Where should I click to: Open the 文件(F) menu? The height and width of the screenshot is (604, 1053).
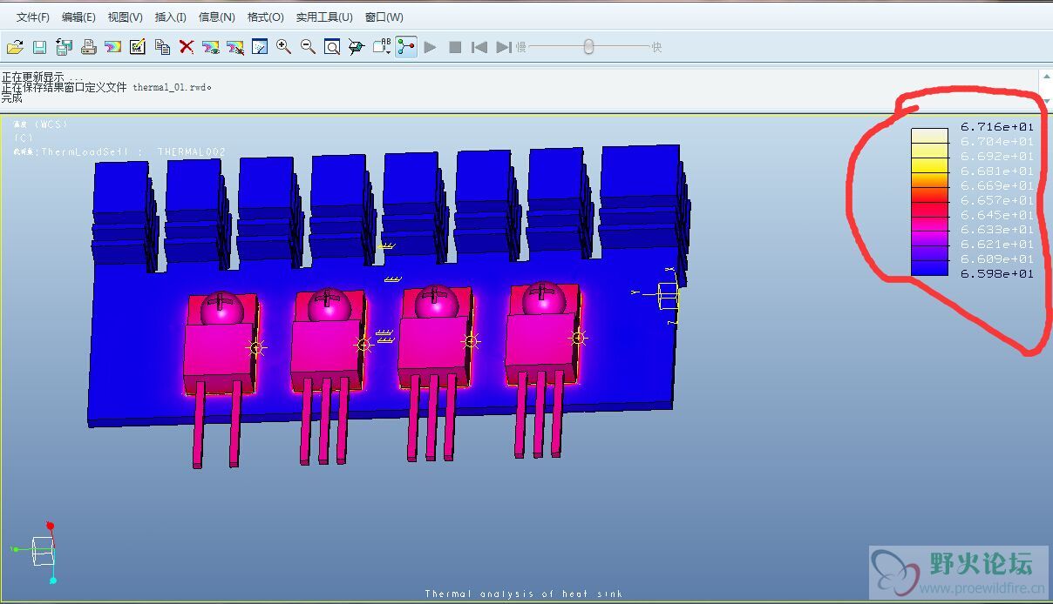33,17
